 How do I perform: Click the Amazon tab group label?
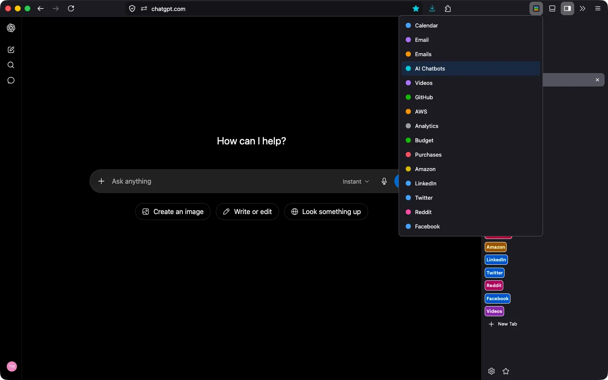(x=496, y=247)
